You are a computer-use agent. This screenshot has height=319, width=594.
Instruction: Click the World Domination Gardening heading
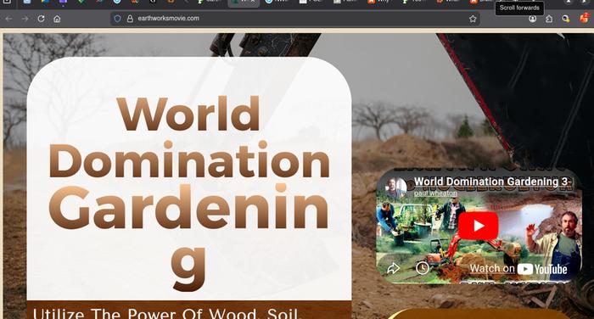tap(188, 193)
